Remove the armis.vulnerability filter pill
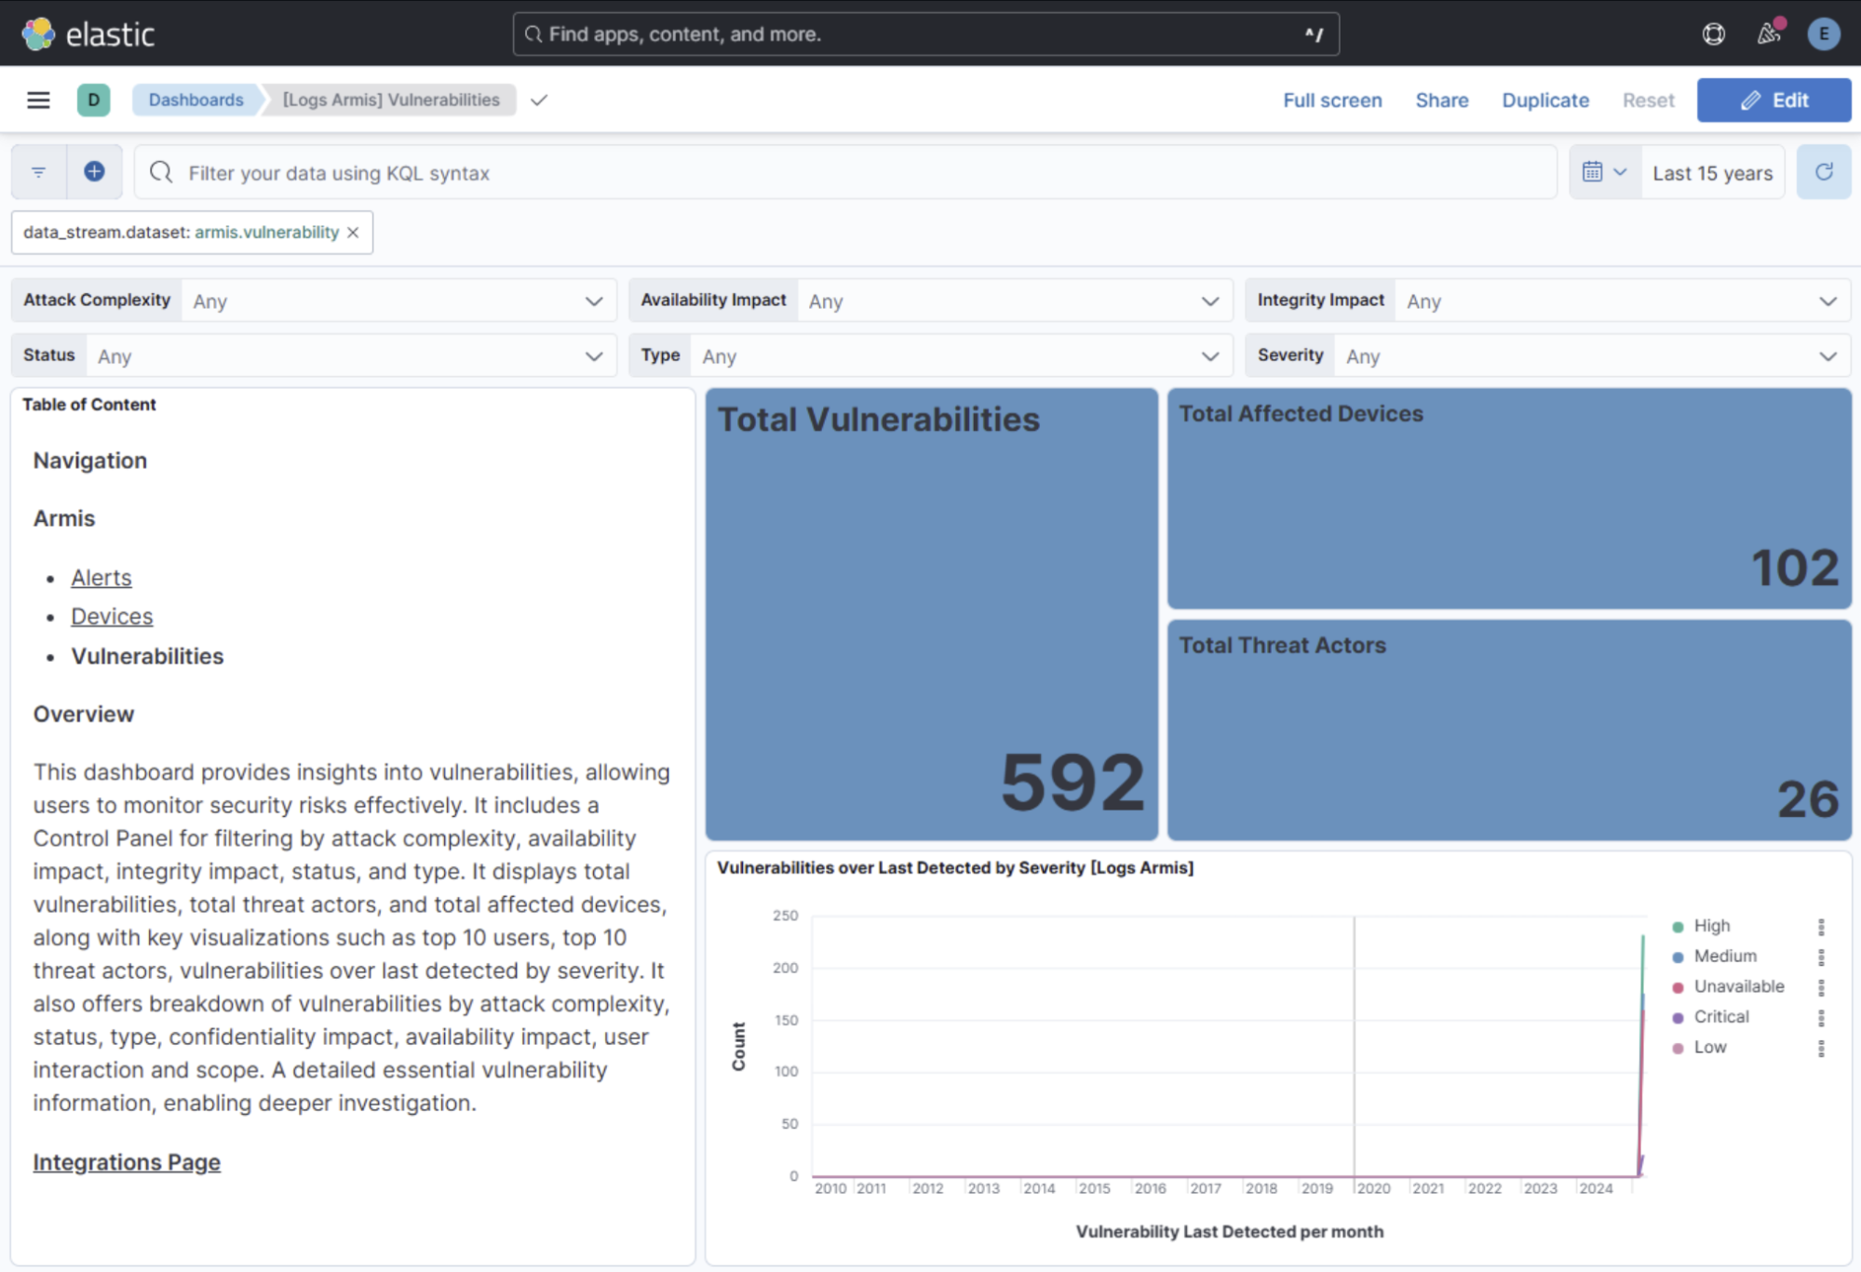The width and height of the screenshot is (1861, 1272). (353, 233)
